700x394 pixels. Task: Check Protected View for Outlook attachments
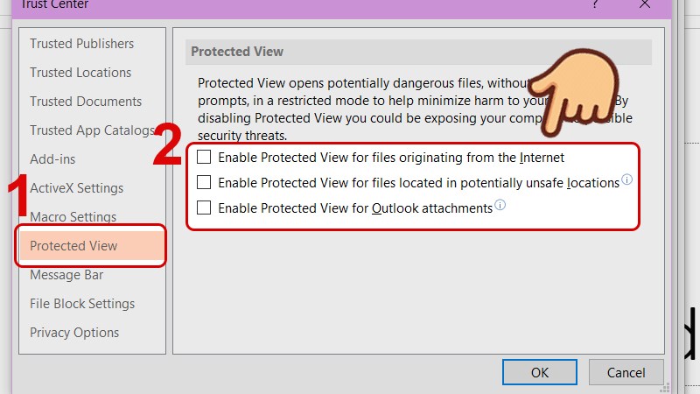[x=204, y=208]
